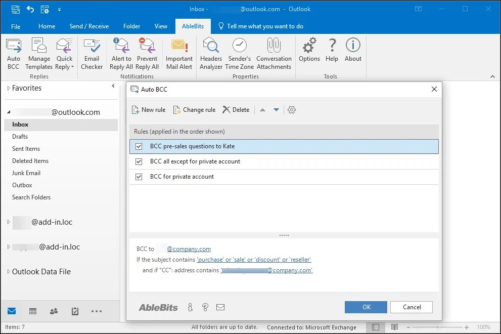
Task: Switch to Tasks view in navigation bar
Action: click(x=75, y=311)
